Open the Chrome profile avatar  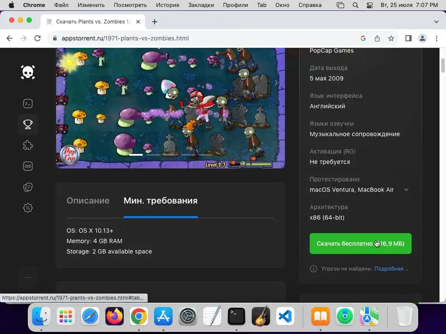click(422, 38)
